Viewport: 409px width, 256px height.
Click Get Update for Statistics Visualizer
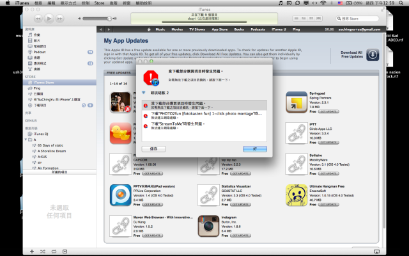(240, 205)
